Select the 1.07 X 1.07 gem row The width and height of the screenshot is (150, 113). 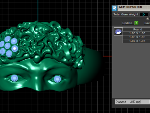(137, 41)
